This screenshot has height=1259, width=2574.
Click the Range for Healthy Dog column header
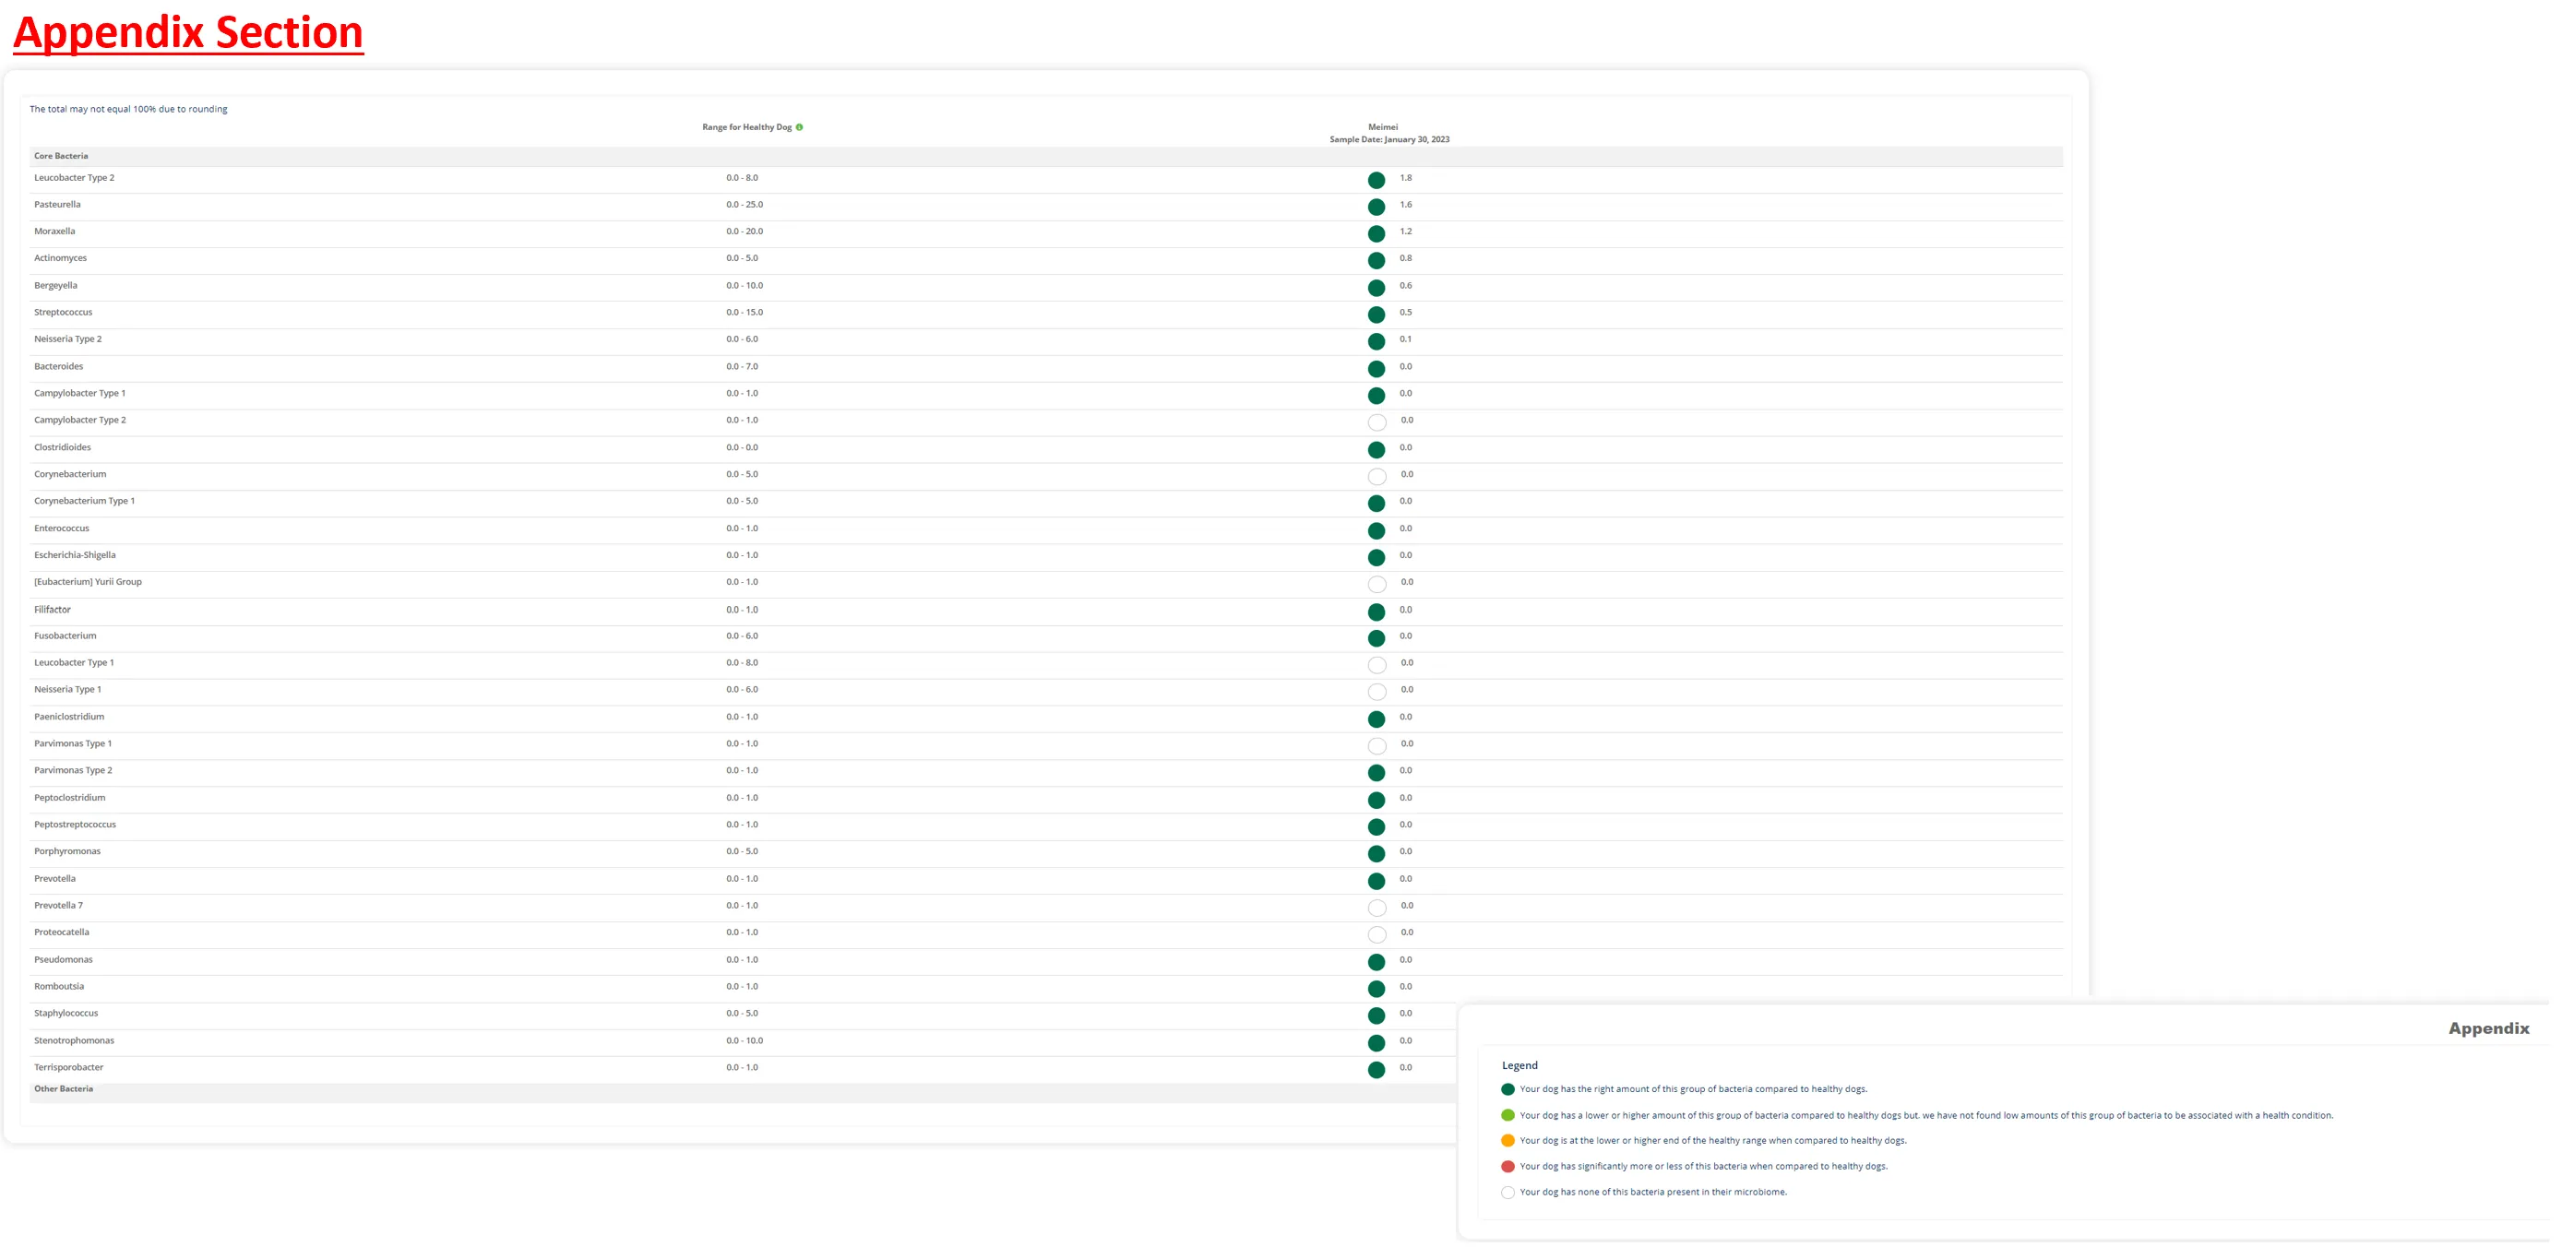(x=746, y=127)
